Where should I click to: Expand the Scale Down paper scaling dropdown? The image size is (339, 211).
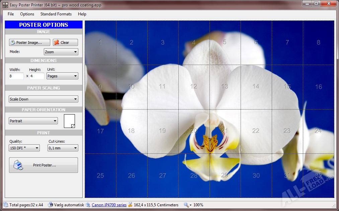44,99
